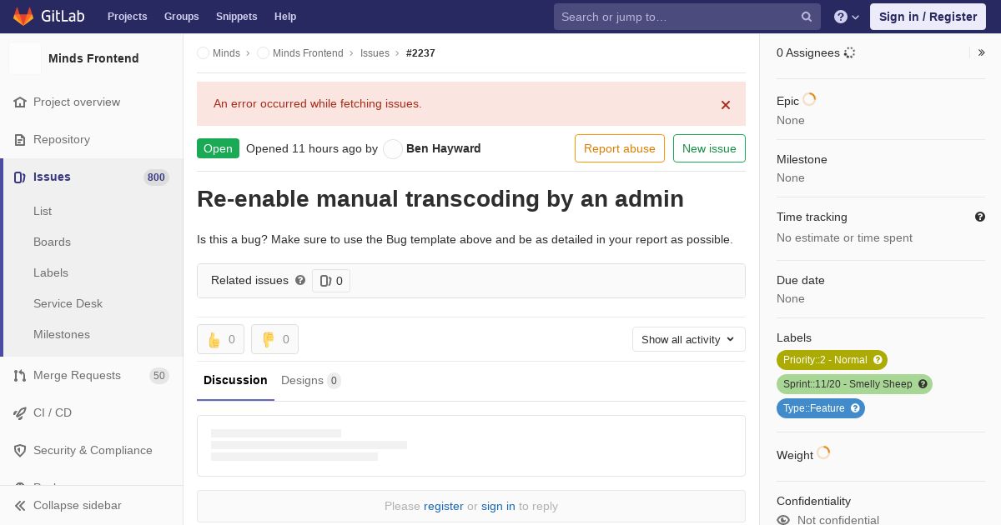Open the help question mark menu
This screenshot has height=525, width=1001.
point(847,17)
